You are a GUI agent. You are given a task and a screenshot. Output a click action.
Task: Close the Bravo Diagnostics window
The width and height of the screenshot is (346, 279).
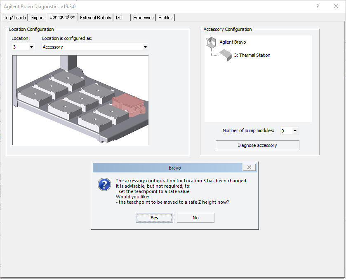[x=336, y=7]
